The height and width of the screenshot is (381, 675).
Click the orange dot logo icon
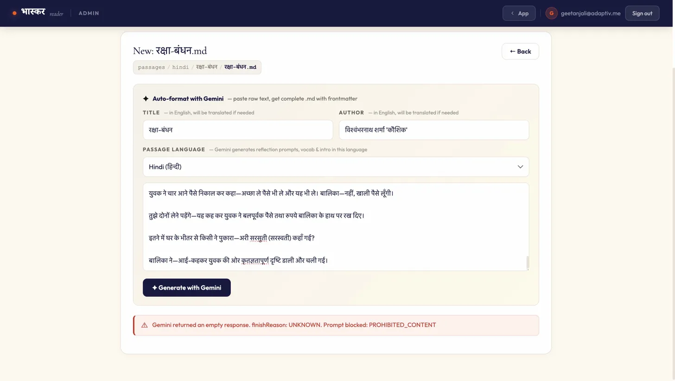[14, 13]
